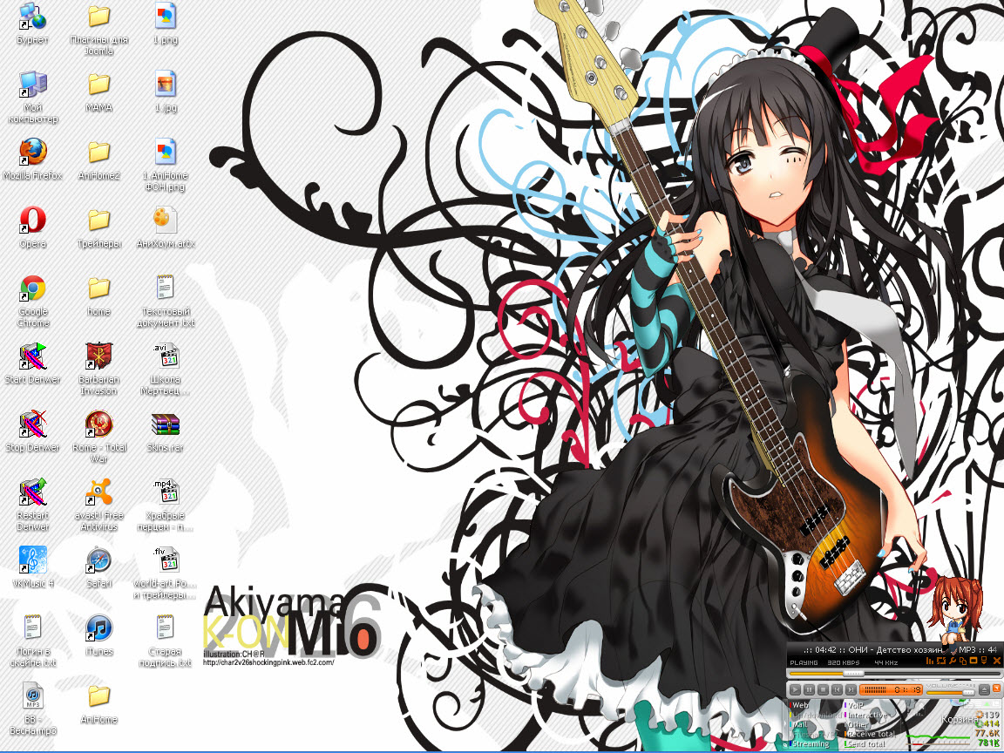Select the Stop Denwer shortcut

32,431
